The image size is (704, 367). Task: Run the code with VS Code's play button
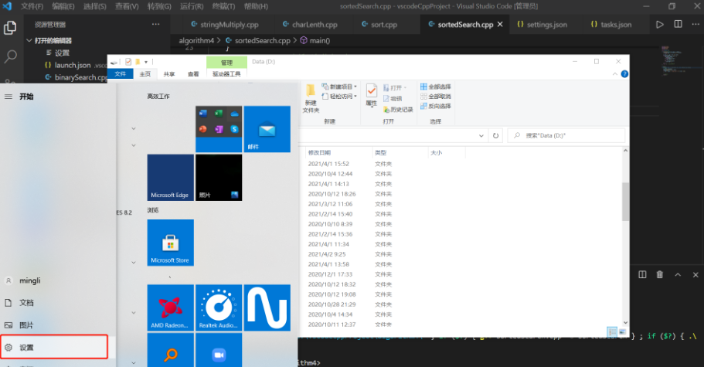[x=659, y=25]
